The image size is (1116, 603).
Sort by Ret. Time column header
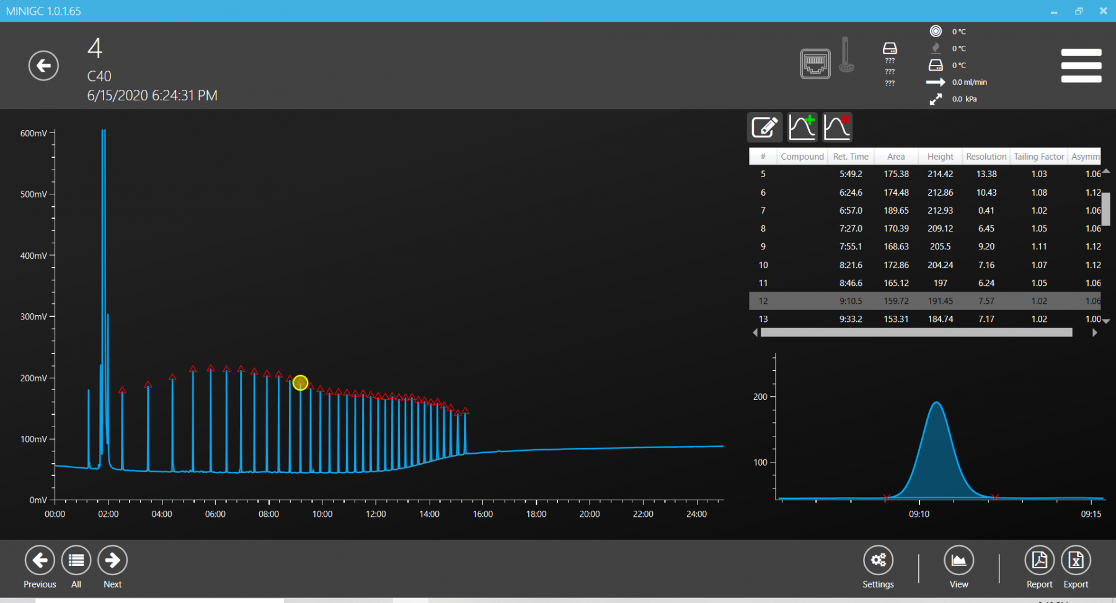tap(851, 157)
